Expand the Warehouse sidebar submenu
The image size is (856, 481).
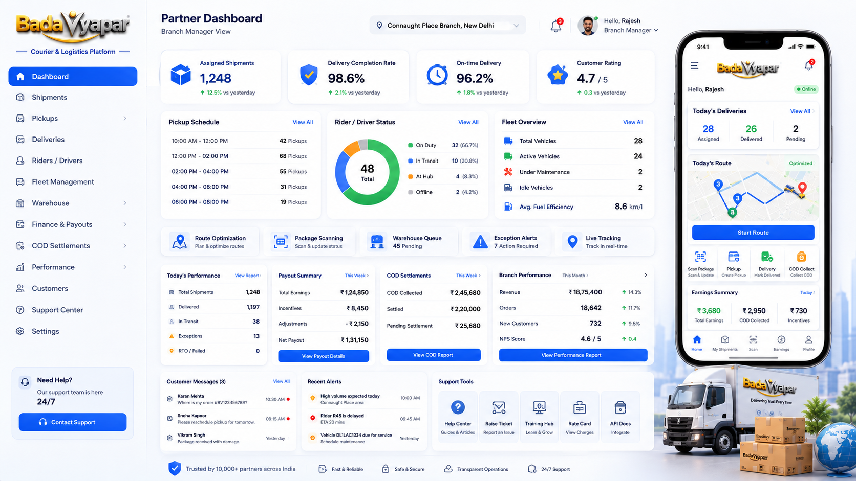tap(125, 203)
